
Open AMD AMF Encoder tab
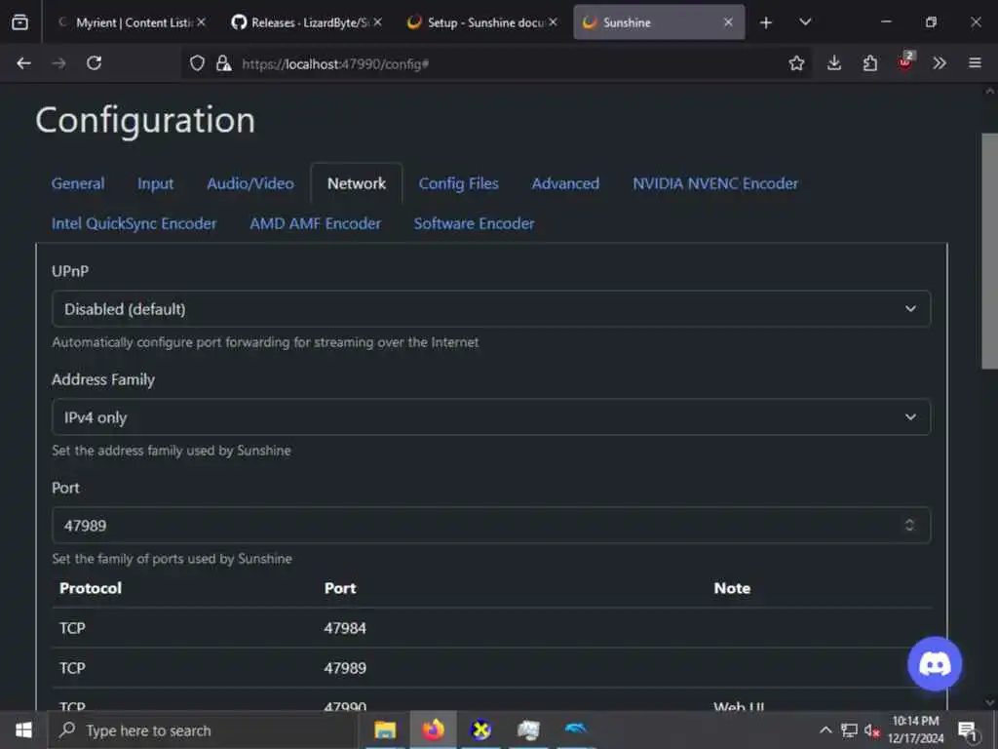click(315, 223)
